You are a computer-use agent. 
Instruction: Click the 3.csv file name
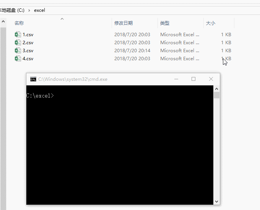pos(28,50)
